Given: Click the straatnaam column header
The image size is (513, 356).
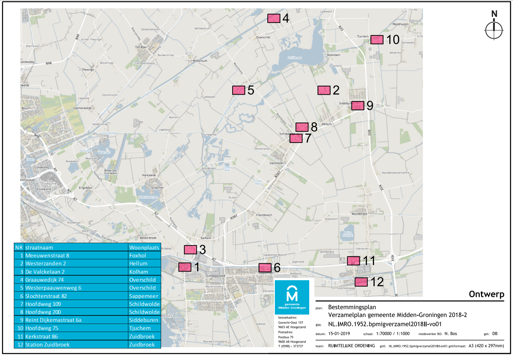Looking at the screenshot, I should (75, 247).
